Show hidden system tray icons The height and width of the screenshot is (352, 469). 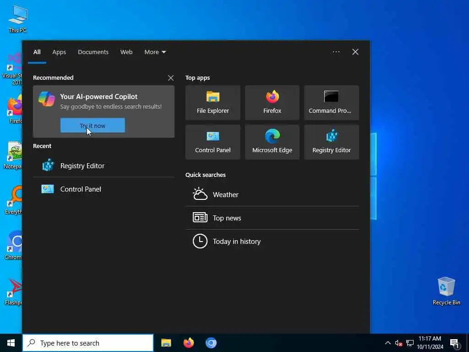[387, 343]
